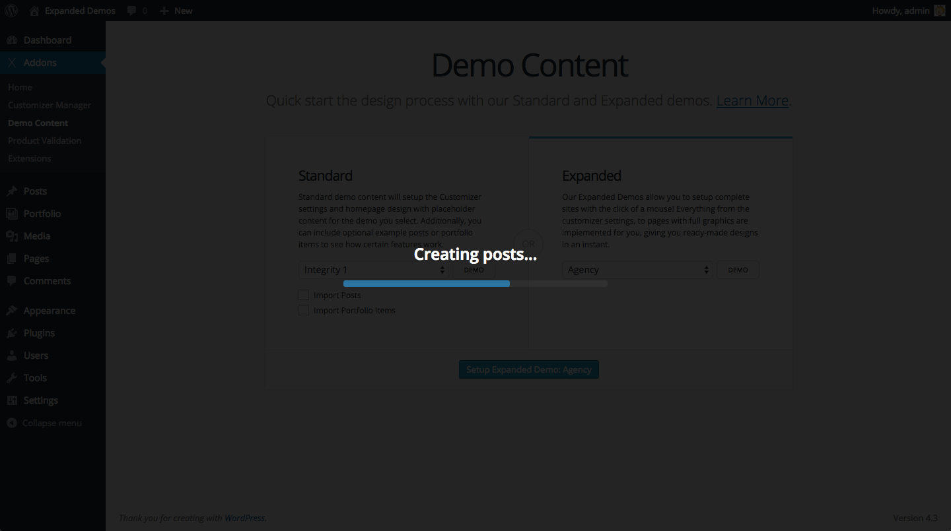Viewport: 951px width, 531px height.
Task: Open Customizer Manager in Addons submenu
Action: point(50,105)
